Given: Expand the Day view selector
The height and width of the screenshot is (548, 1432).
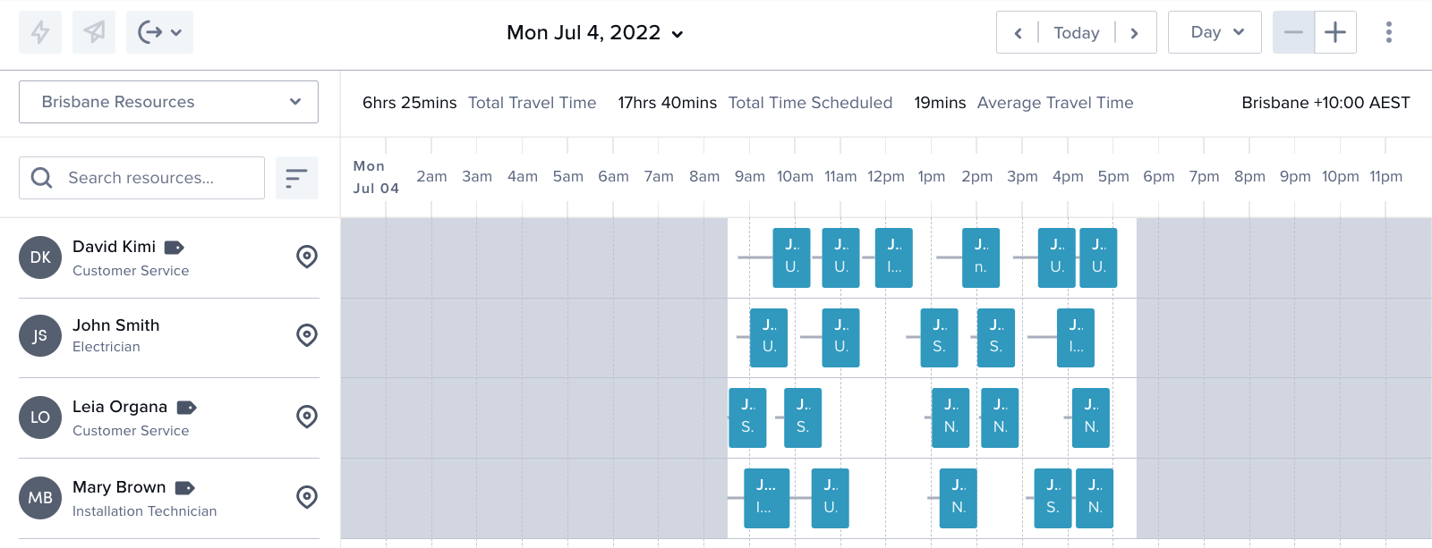Looking at the screenshot, I should pyautogui.click(x=1215, y=32).
